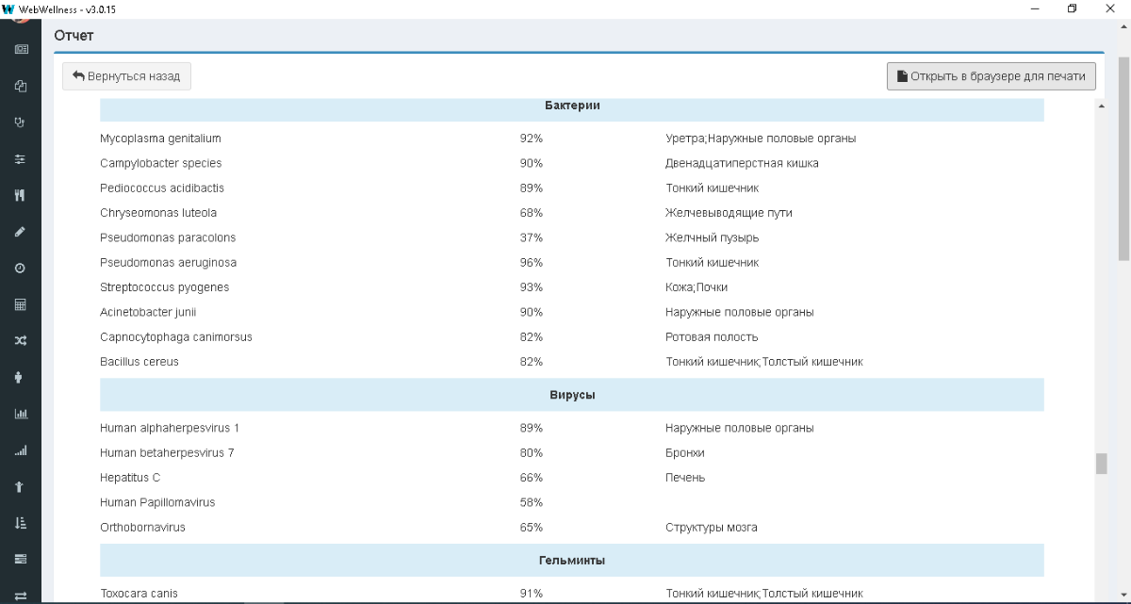Click Уретра;Наружные половые органы text
The height and width of the screenshot is (604, 1131).
[x=761, y=139]
